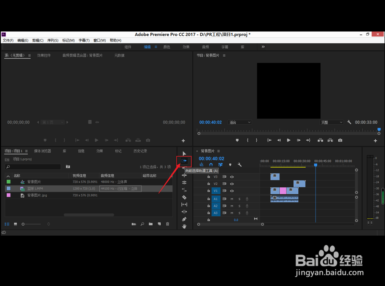Click Automate to Sequence icon

(134, 224)
